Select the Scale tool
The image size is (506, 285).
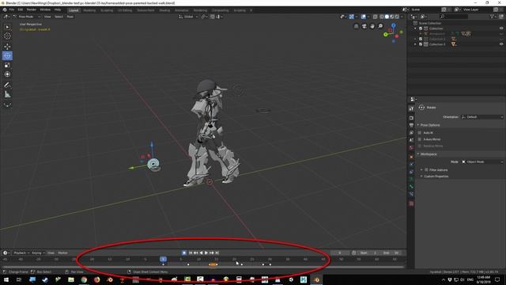(x=7, y=65)
